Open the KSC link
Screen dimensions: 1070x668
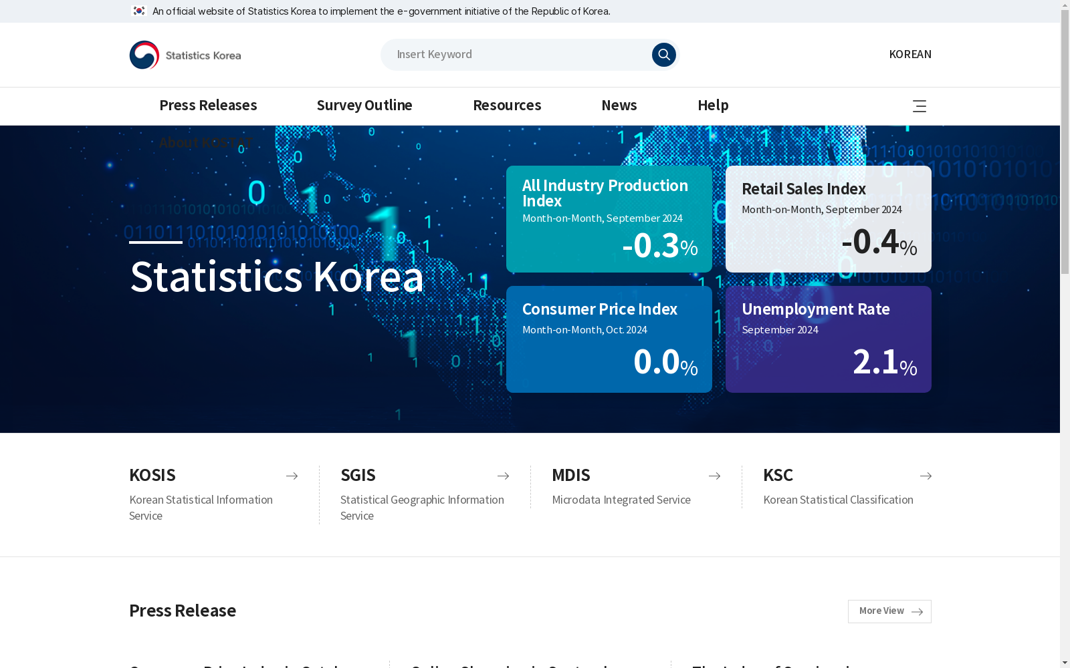coord(778,476)
